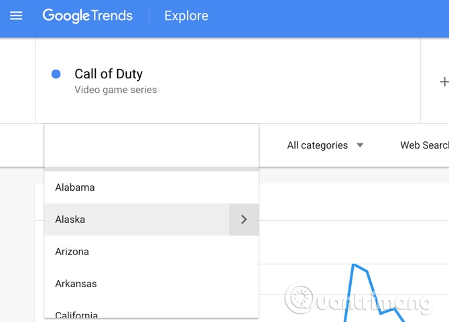Open the Explore page link
Screen dimensions: 449x322
[x=186, y=16]
